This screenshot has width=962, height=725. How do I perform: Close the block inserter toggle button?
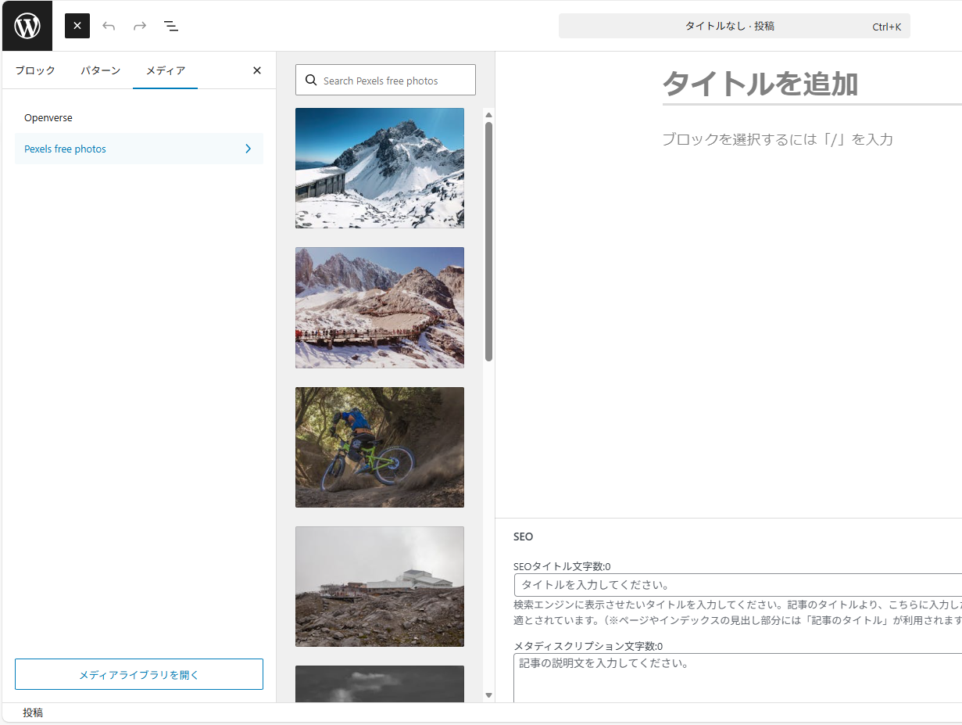point(77,26)
